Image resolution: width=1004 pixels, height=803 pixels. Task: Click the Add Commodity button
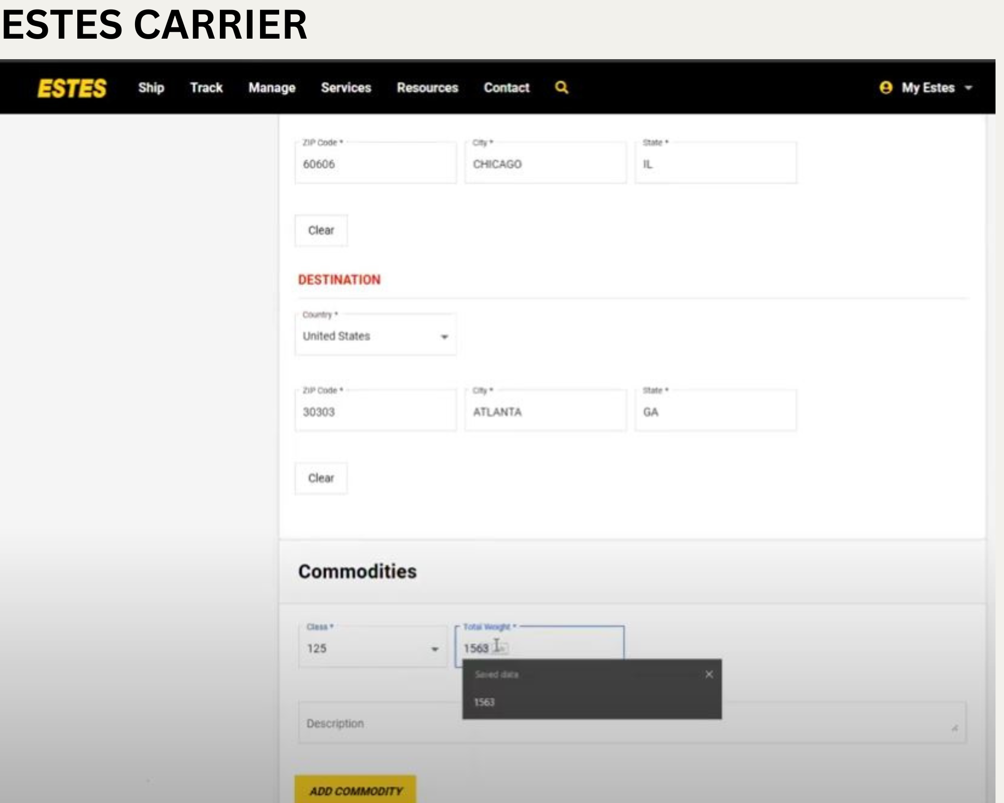point(355,790)
